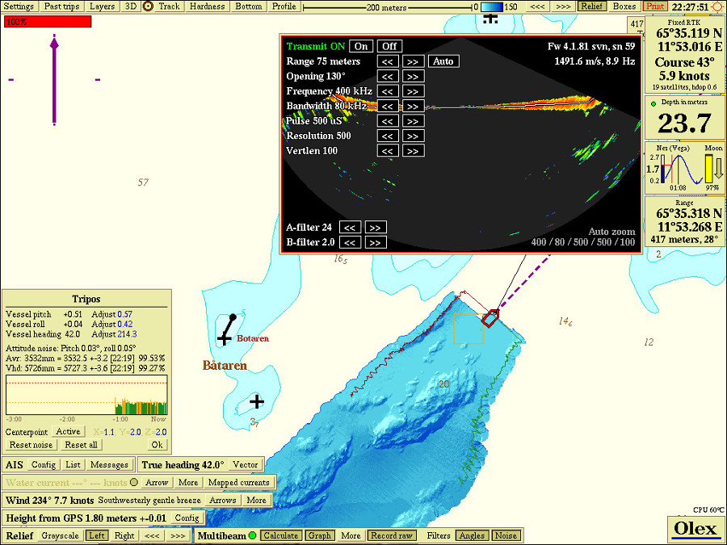Toggle the Relief button in top toolbar
This screenshot has height=545, width=727.
[x=592, y=6]
